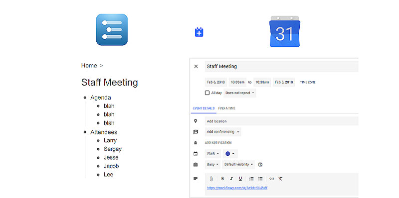
Task: Click the calendar icon beside Work
Action: [196, 154]
